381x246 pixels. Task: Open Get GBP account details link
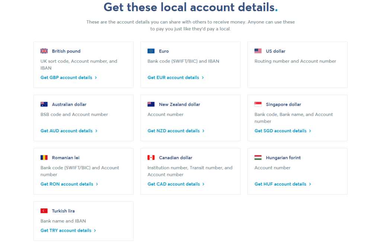(66, 78)
